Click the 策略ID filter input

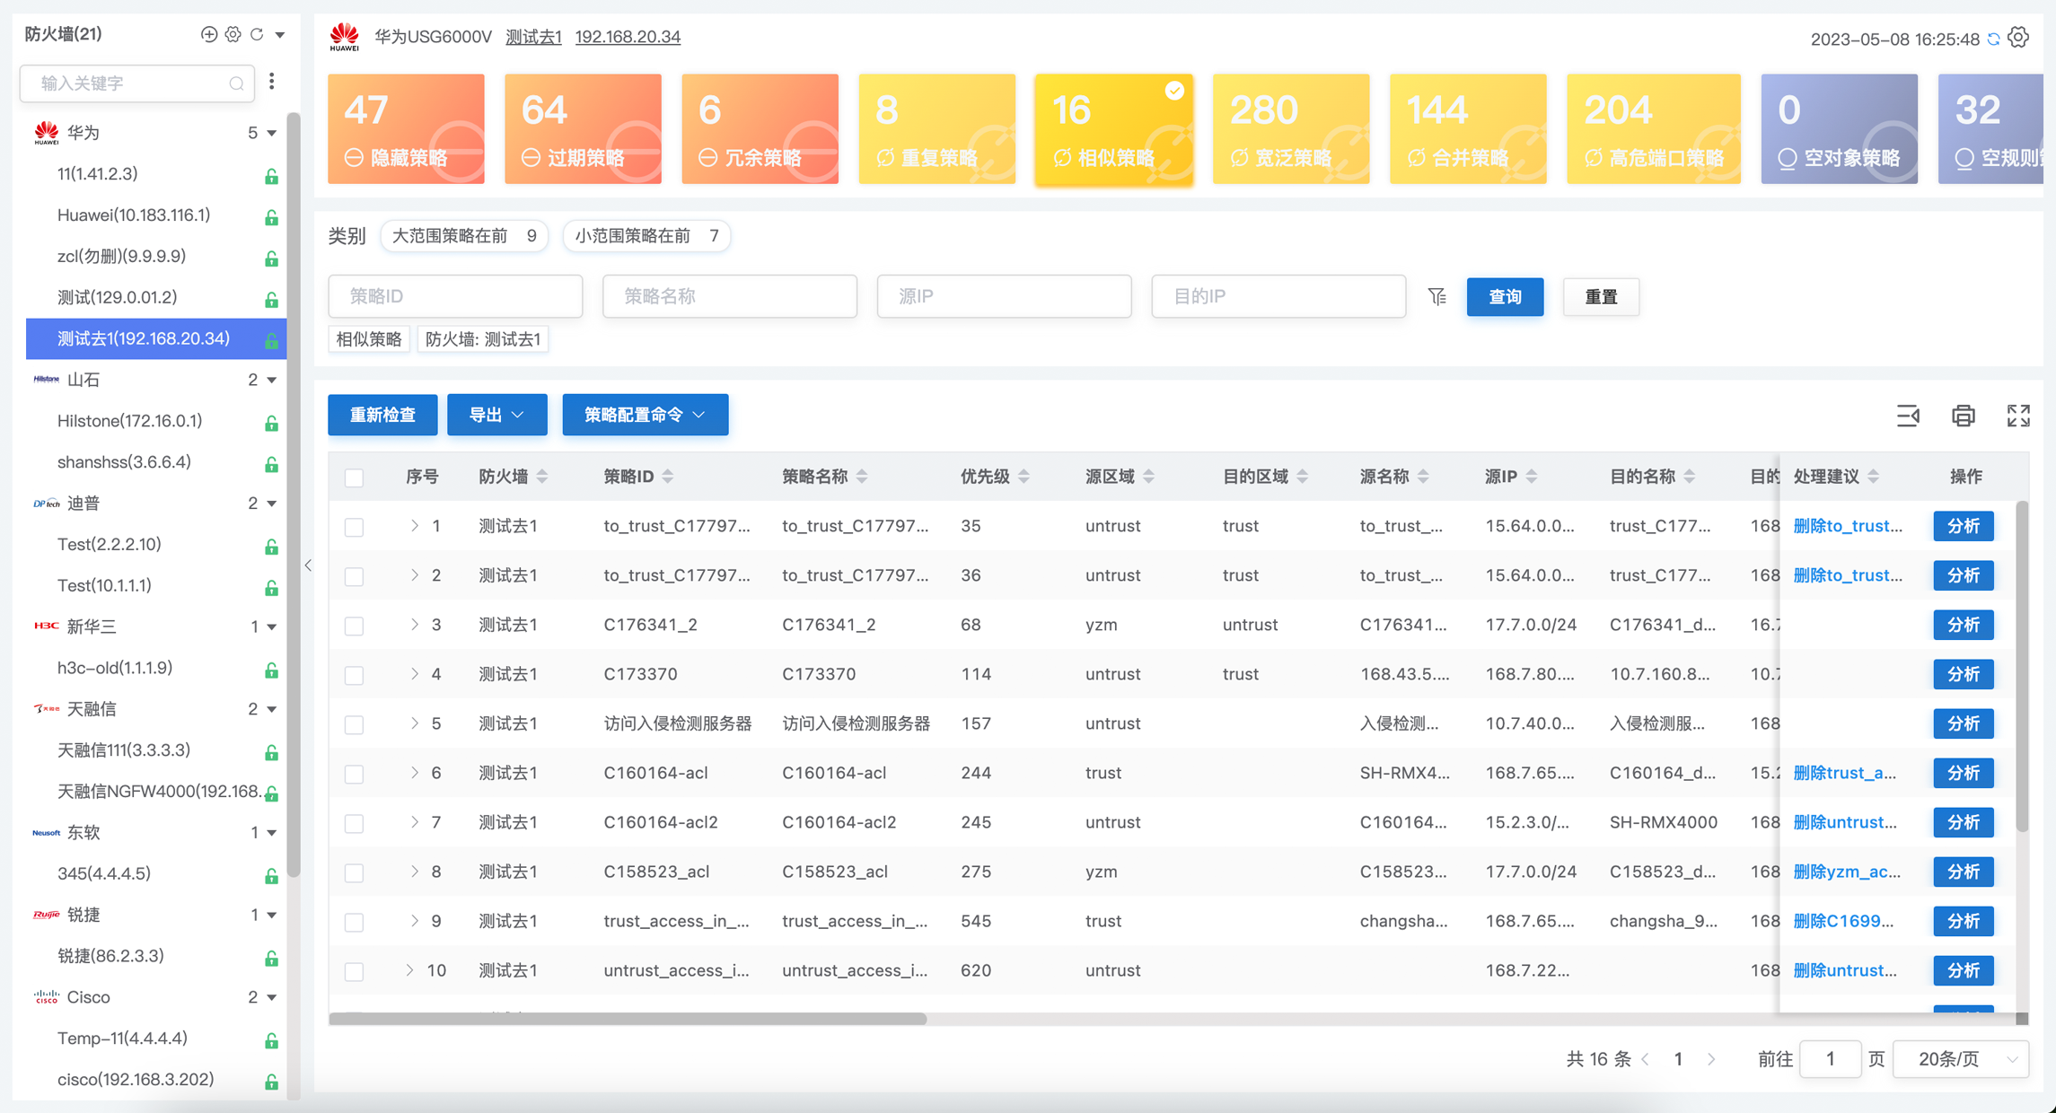click(x=455, y=296)
